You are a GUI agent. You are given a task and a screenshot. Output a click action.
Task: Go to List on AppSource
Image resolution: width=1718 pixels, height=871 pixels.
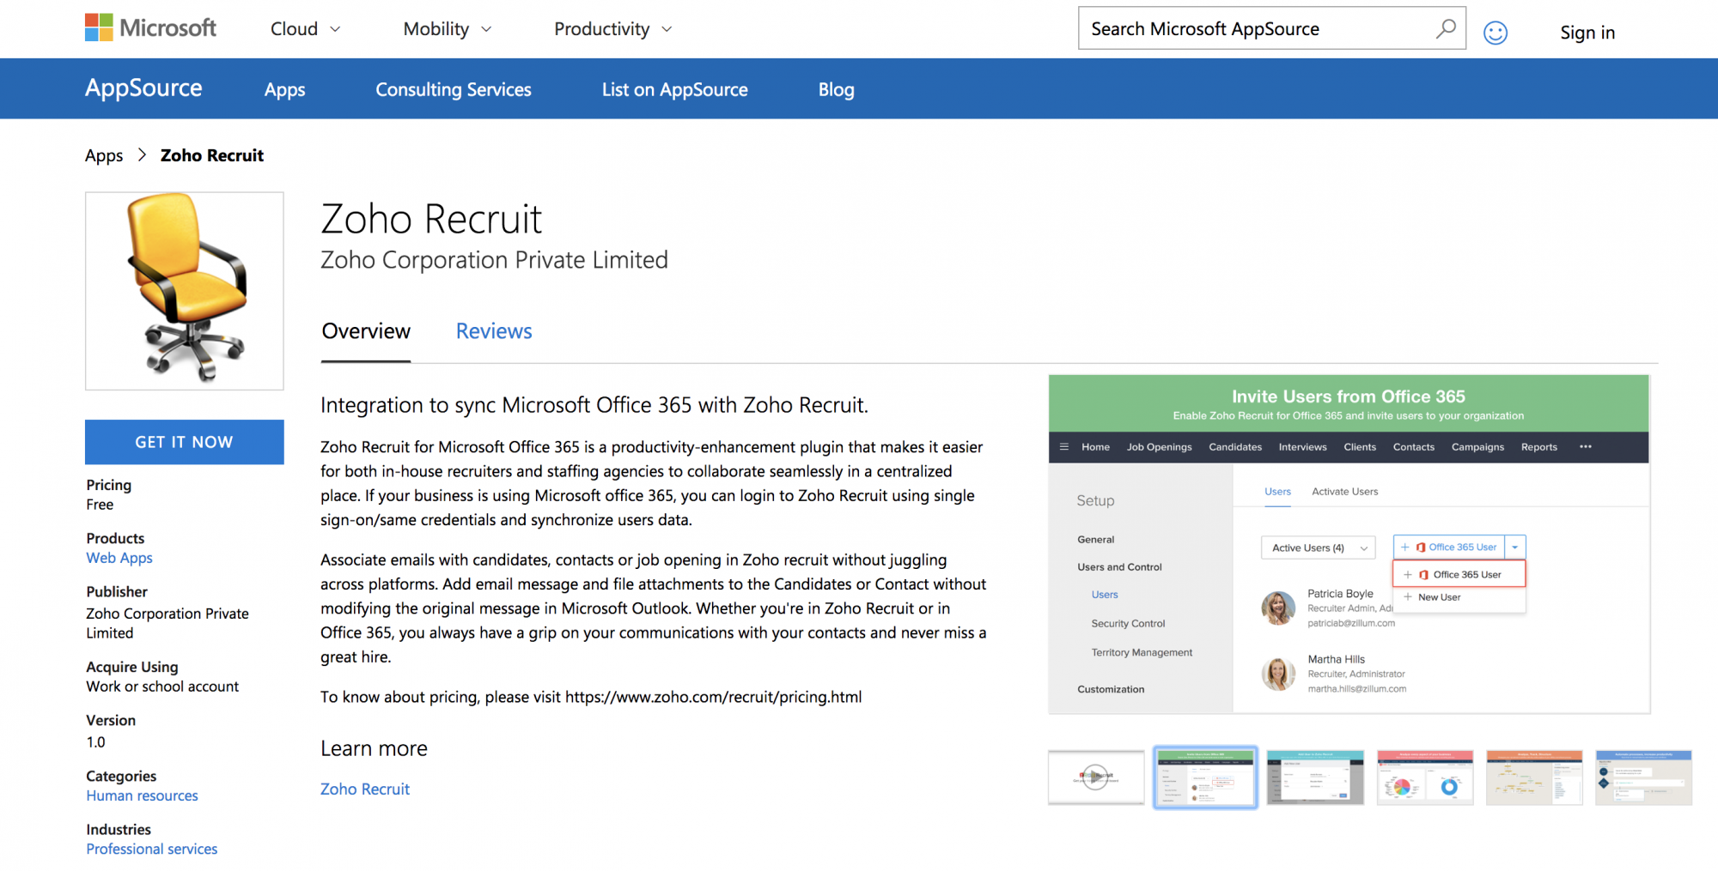[x=674, y=89]
